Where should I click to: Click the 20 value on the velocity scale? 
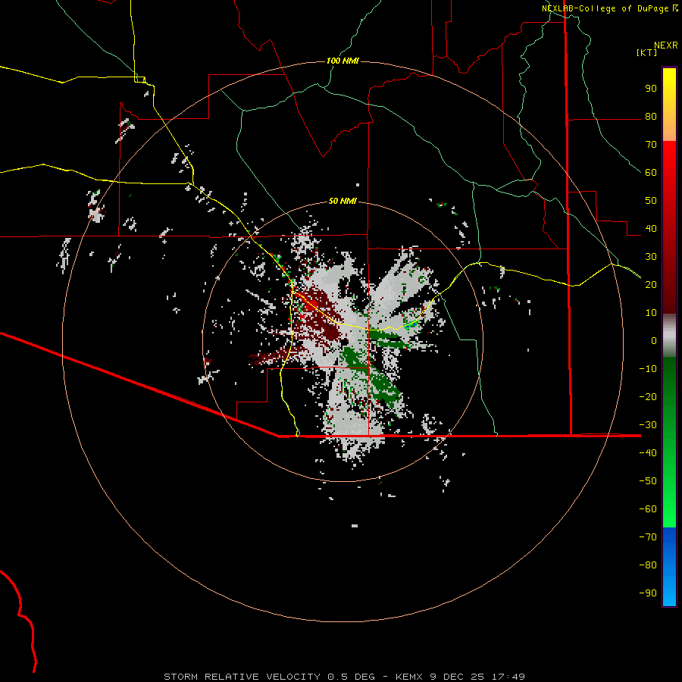(651, 284)
